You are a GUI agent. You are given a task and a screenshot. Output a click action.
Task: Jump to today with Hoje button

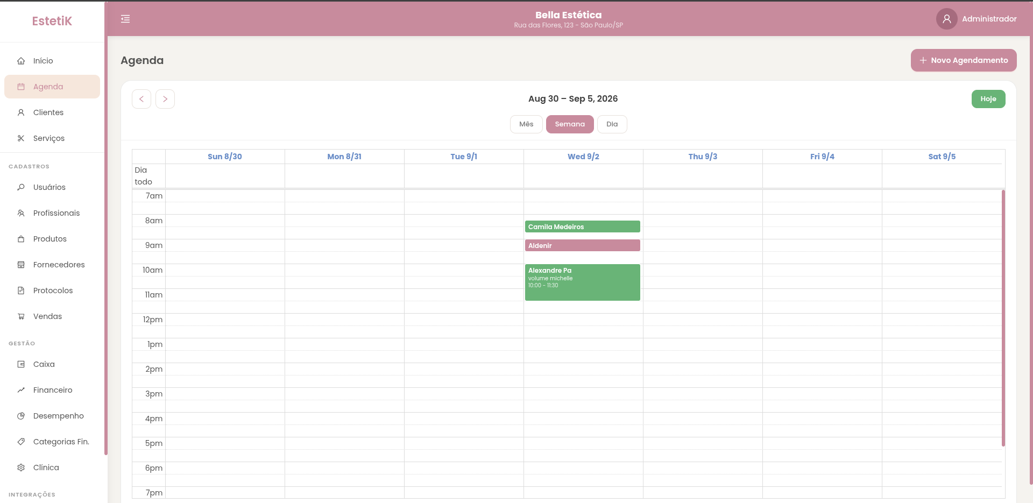point(988,99)
